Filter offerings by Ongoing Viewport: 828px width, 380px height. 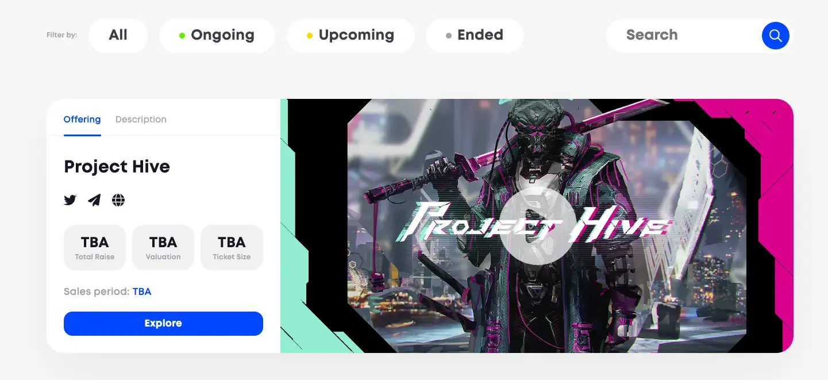coord(217,35)
